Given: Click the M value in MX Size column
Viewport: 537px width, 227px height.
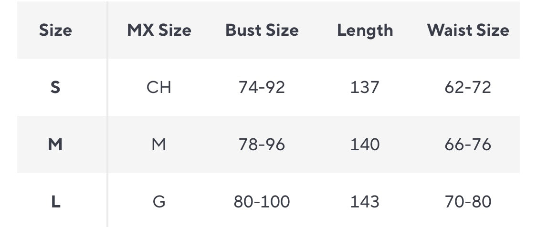Looking at the screenshot, I should pyautogui.click(x=159, y=144).
